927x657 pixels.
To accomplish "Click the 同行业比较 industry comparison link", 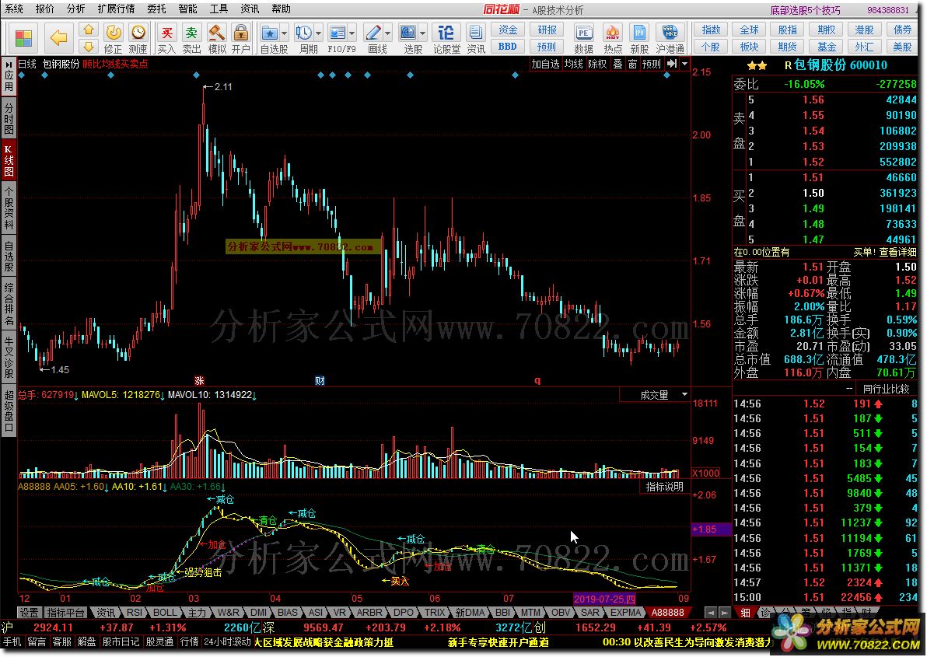I will pos(885,389).
